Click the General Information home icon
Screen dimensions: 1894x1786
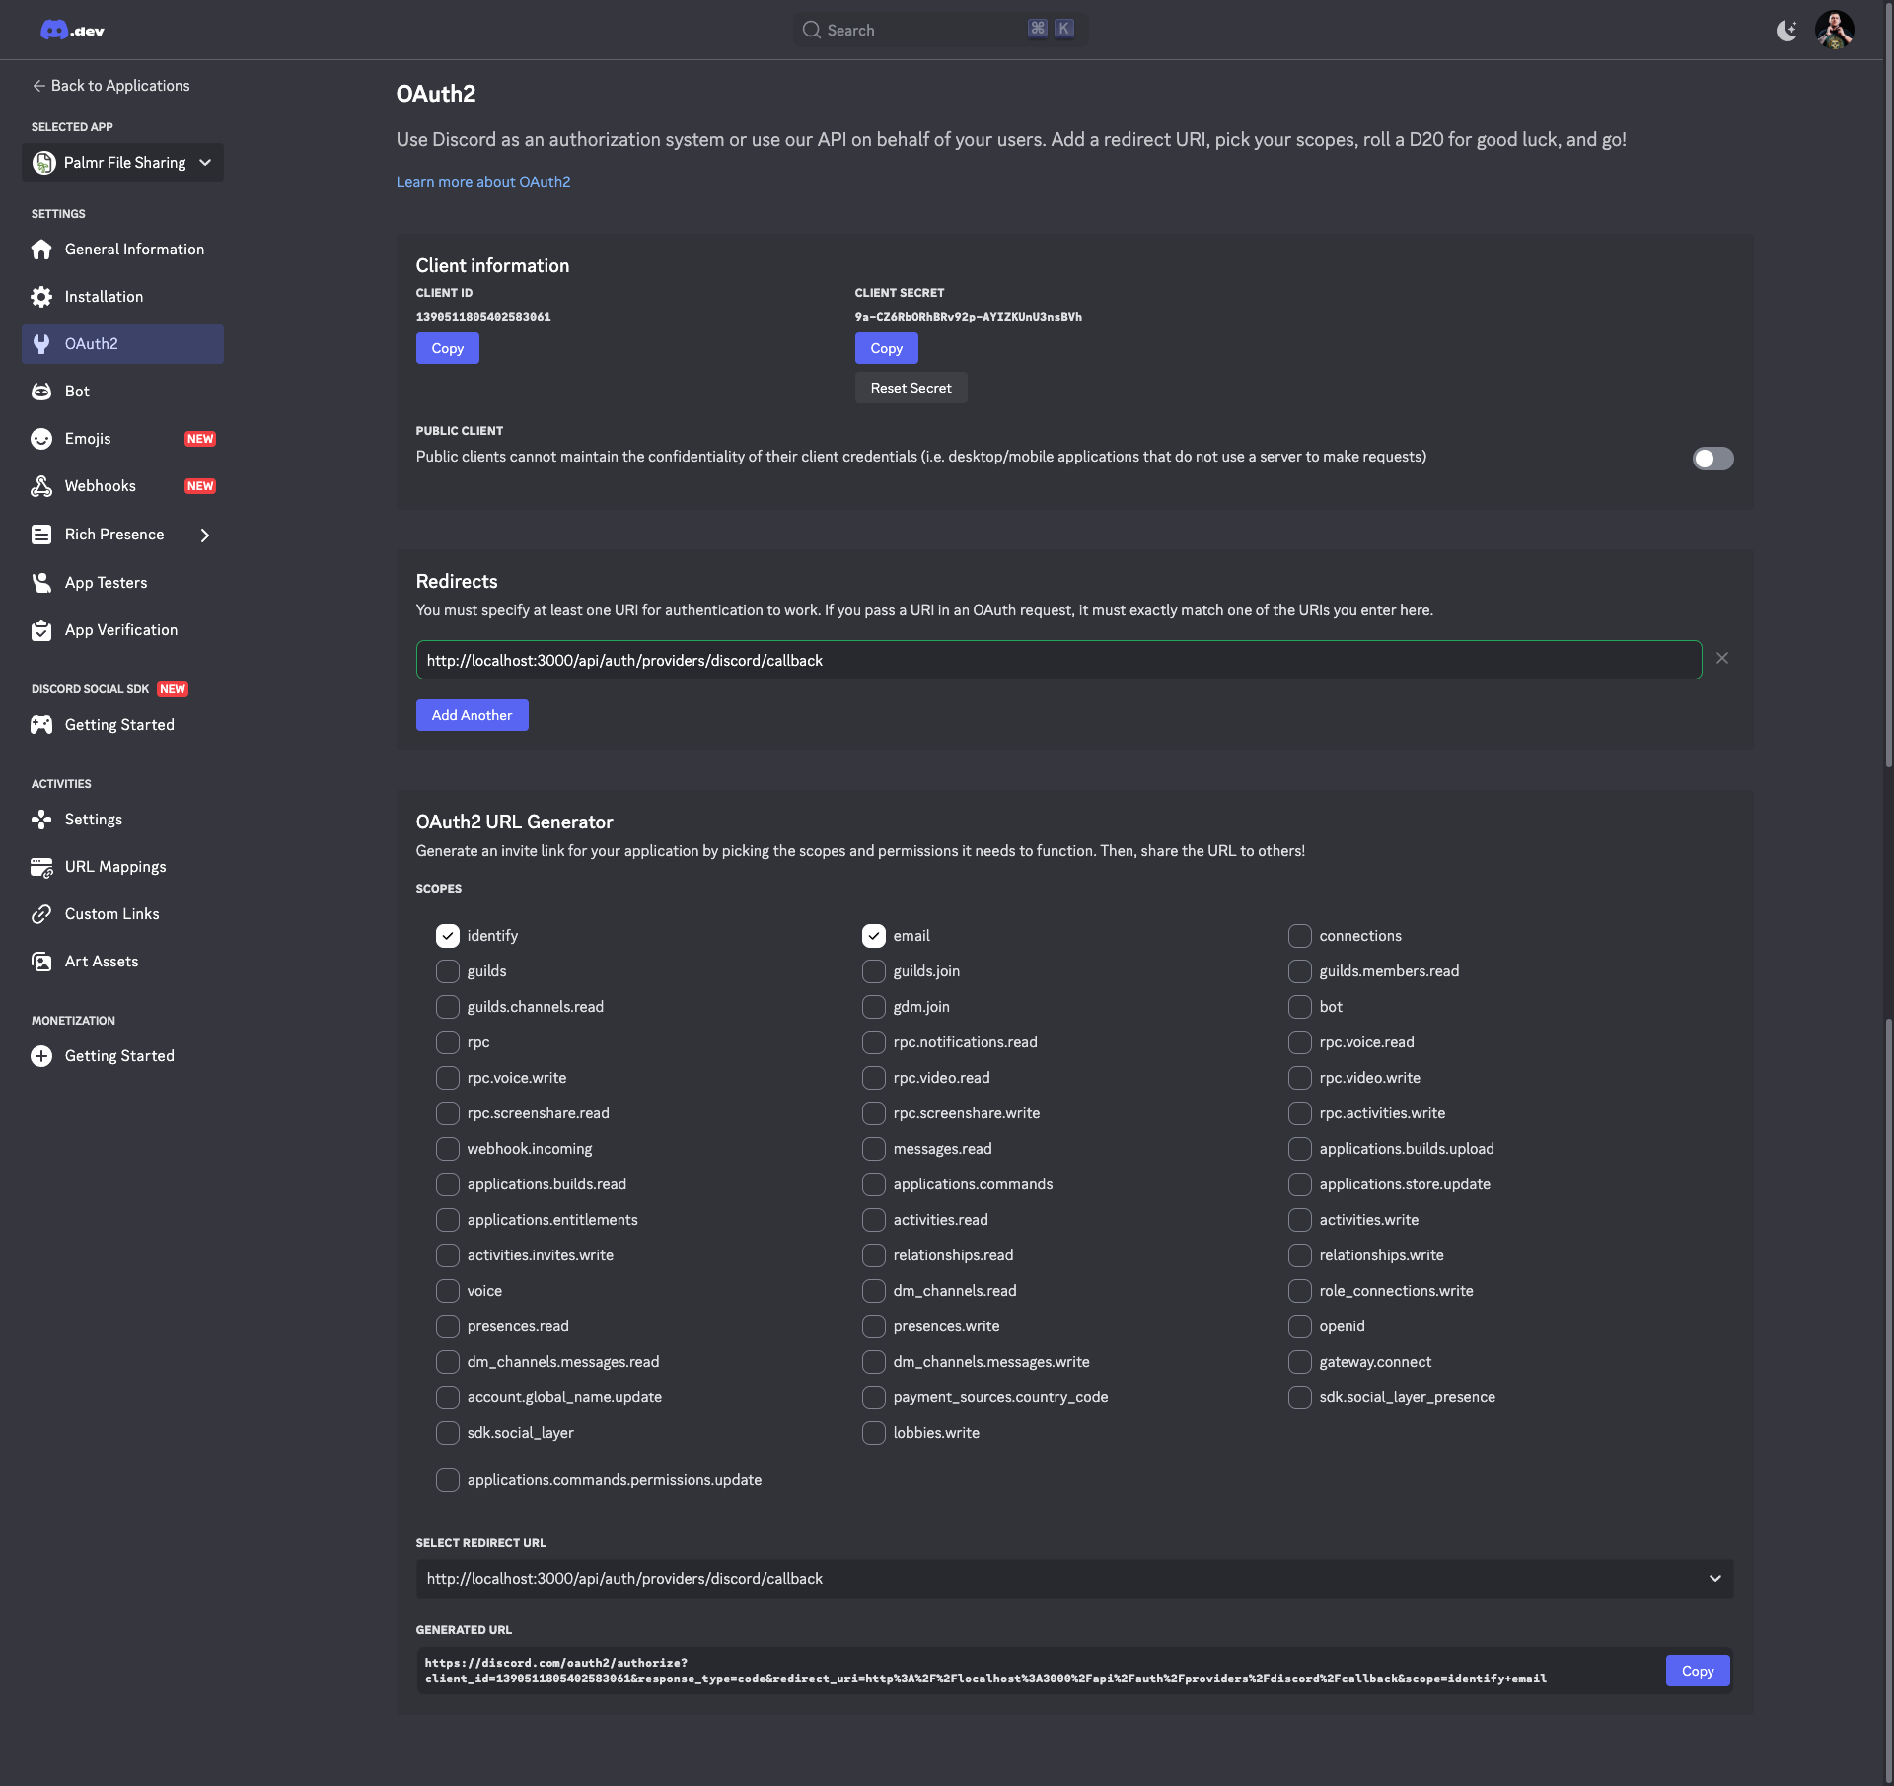(41, 250)
